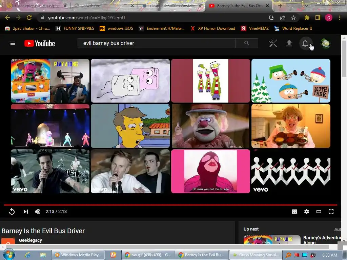Switch to the cleanflash3400277 installer tab
Viewport: 347px width, 260px height.
pos(171,6)
